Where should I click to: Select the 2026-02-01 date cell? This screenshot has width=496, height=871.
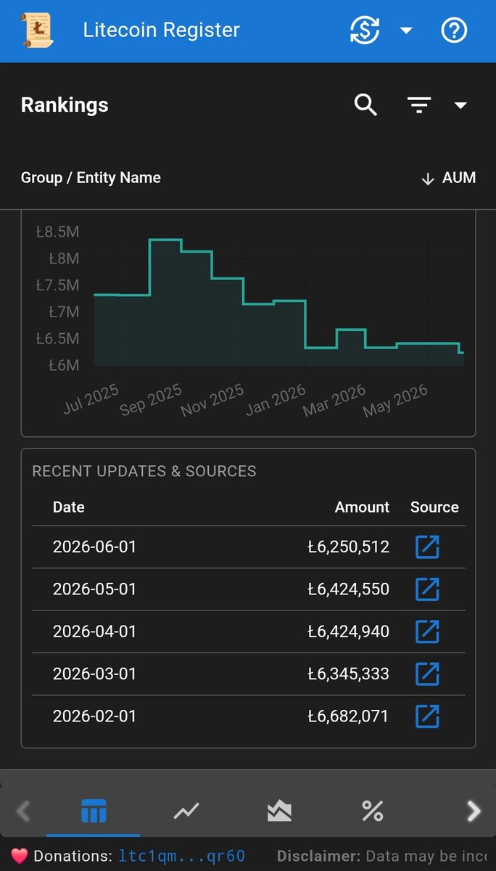94,716
